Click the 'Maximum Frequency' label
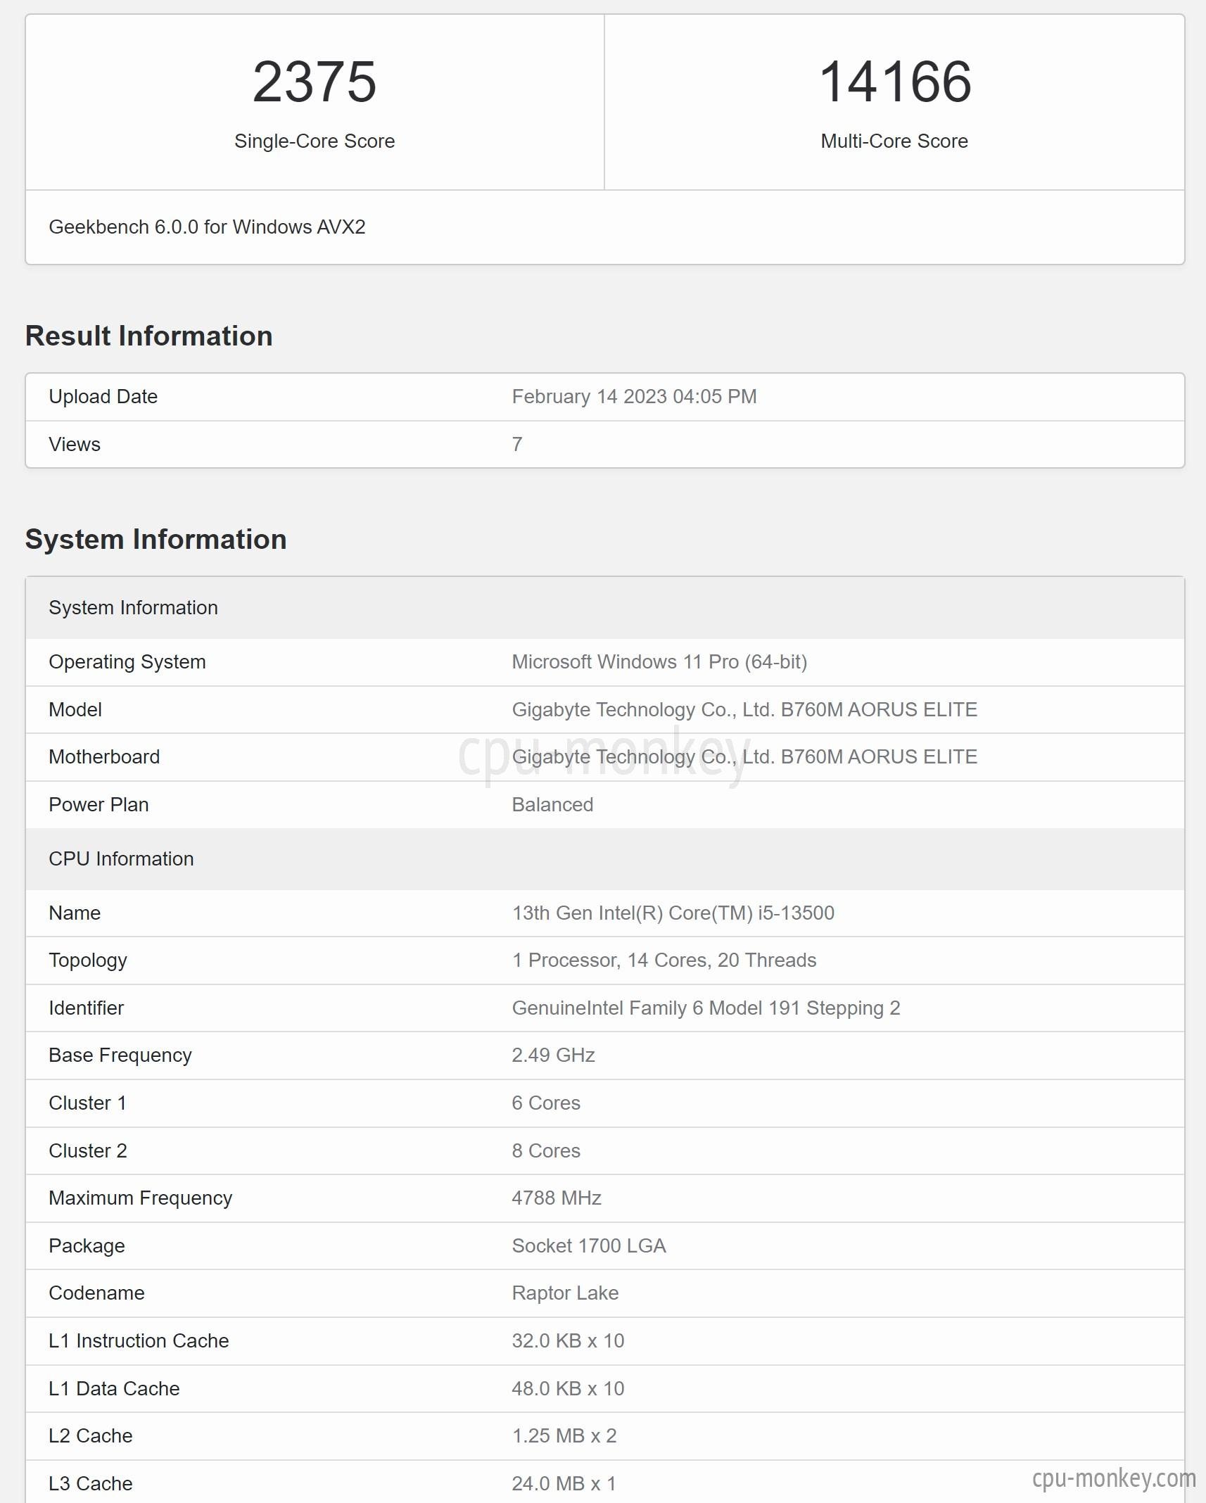The image size is (1206, 1503). point(141,1198)
